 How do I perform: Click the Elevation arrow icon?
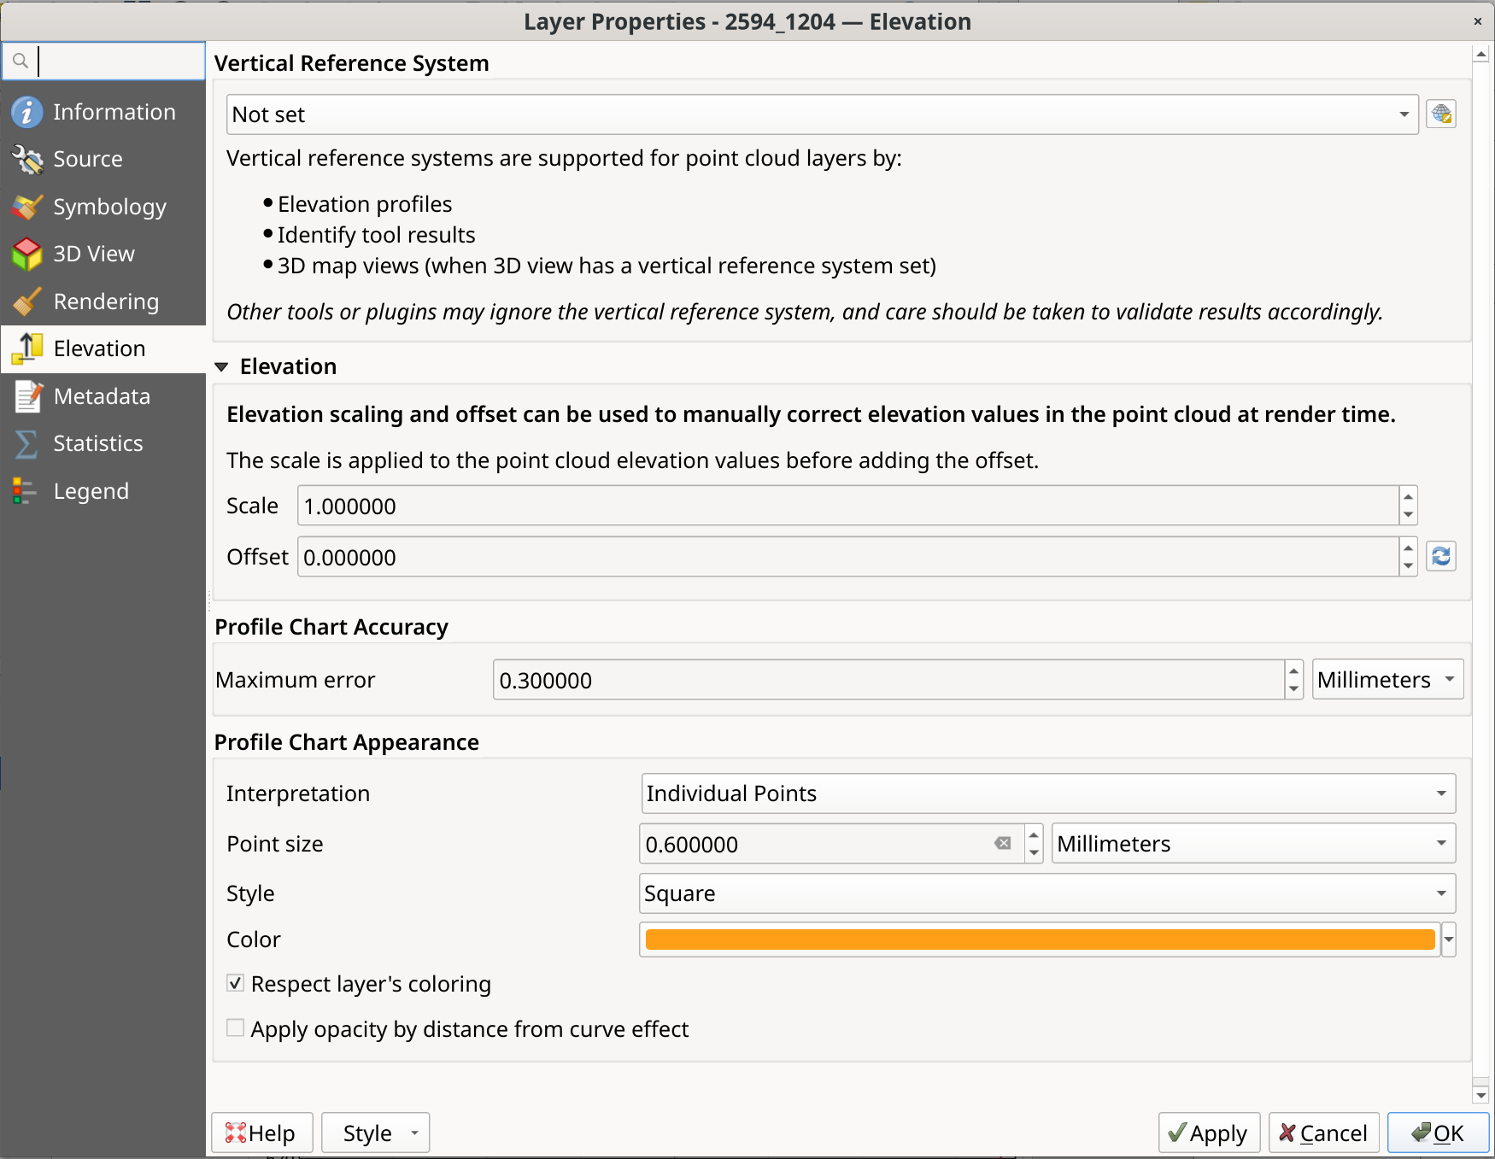click(x=26, y=348)
